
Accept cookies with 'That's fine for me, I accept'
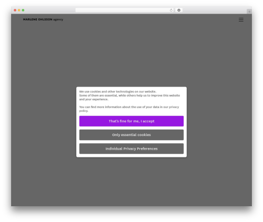[x=131, y=121]
